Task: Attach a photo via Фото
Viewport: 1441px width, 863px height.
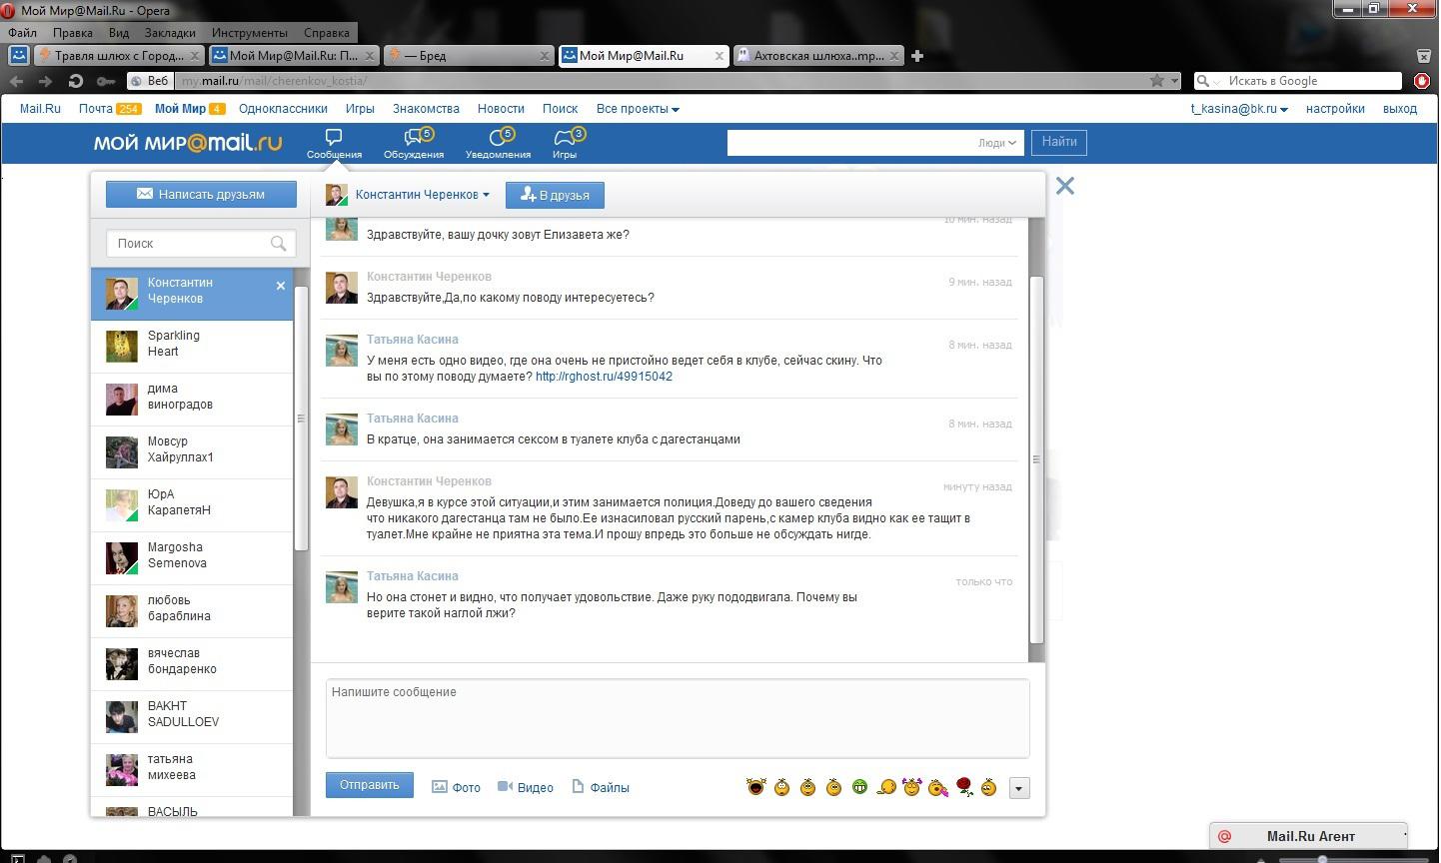Action: 456,787
